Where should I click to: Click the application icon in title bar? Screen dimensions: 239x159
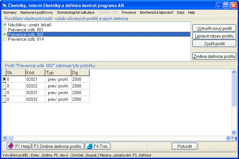pyautogui.click(x=4, y=5)
